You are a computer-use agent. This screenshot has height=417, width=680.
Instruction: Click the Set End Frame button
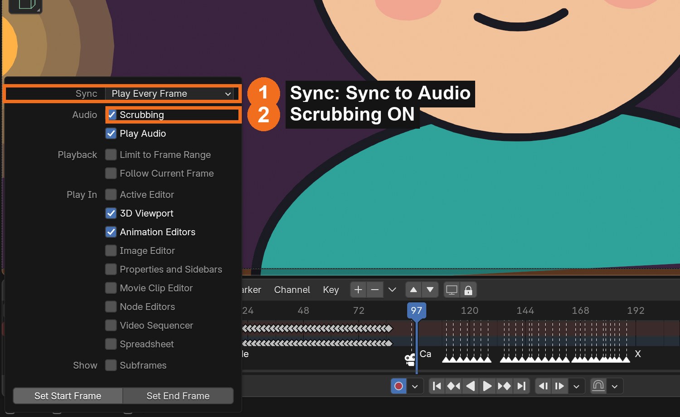click(x=178, y=396)
